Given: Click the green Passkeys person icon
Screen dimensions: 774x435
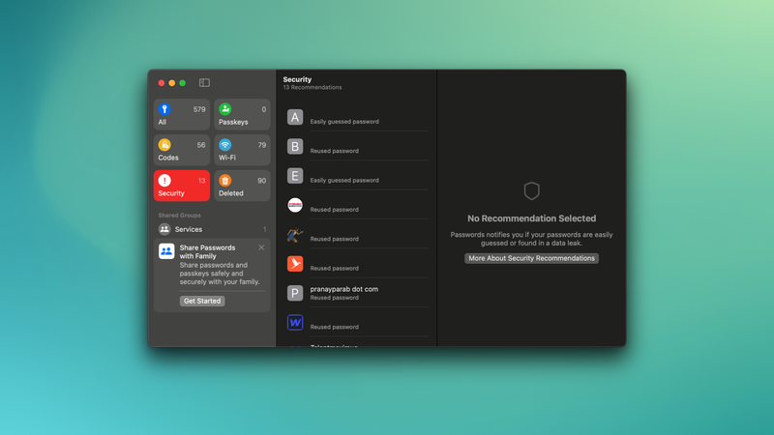Looking at the screenshot, I should [225, 109].
